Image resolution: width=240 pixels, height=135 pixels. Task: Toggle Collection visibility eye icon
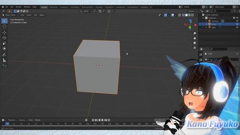tap(237, 18)
